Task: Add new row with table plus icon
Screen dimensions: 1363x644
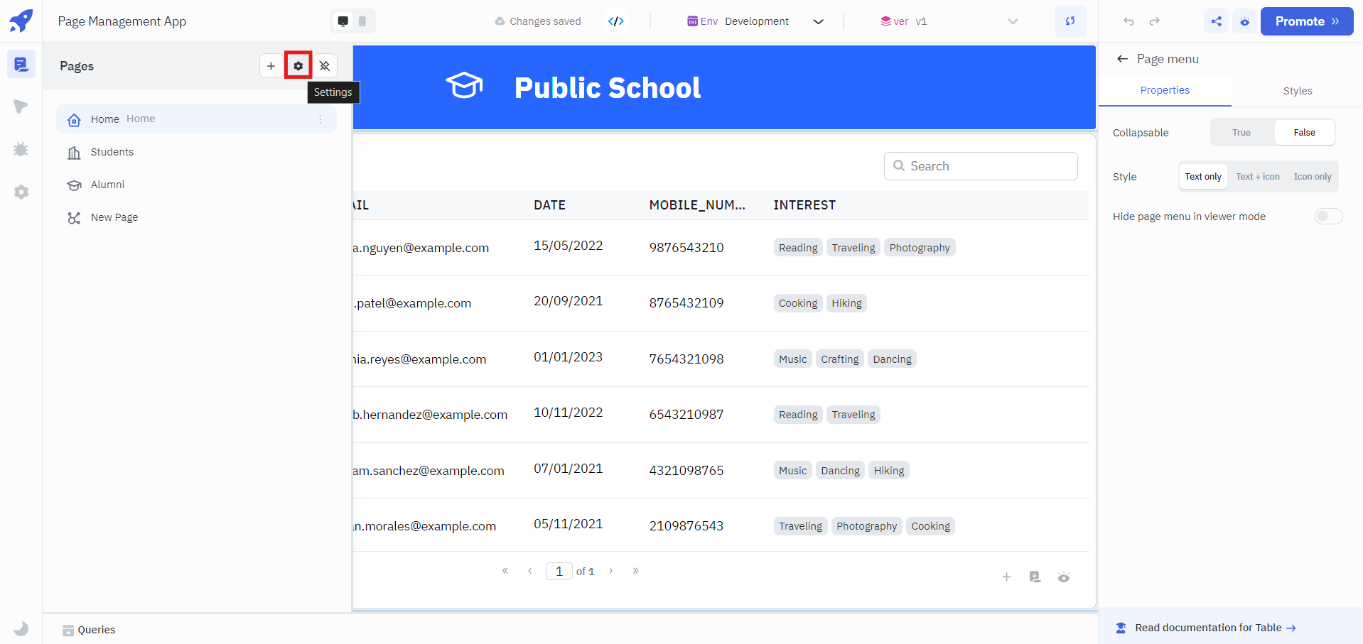Action: coord(1006,577)
